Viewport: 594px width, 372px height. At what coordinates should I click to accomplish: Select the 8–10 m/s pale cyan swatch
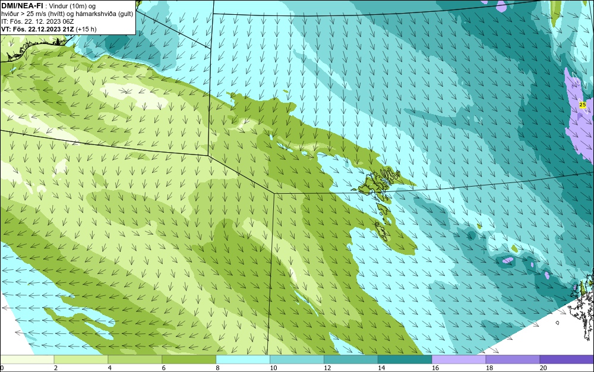[x=243, y=360]
